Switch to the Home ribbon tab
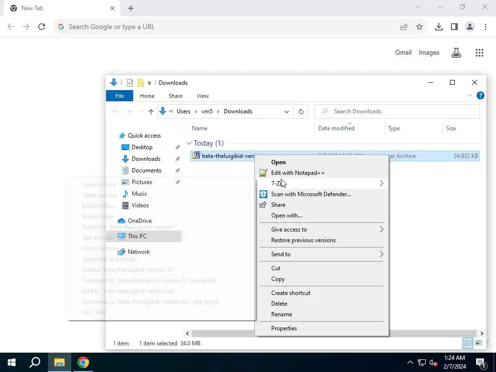 coord(147,96)
